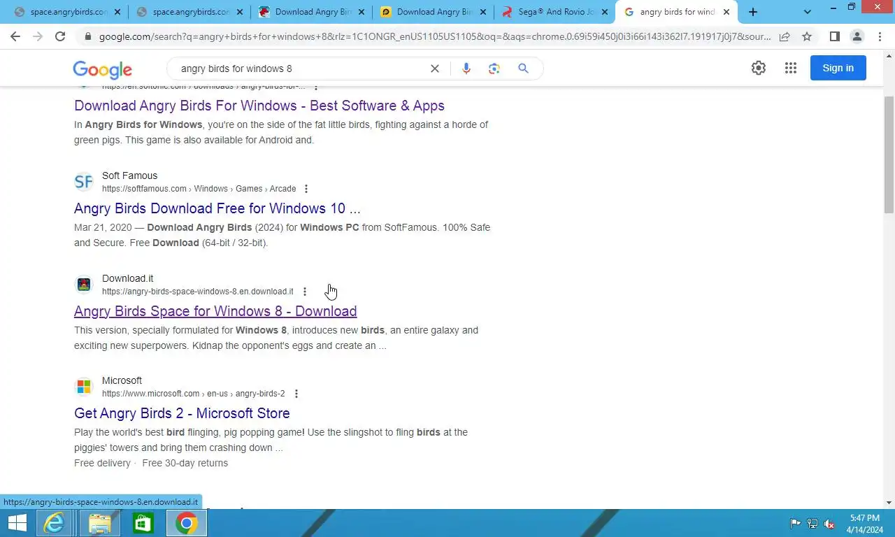
Task: Open Angry Birds Space for Windows 8 link
Action: pyautogui.click(x=215, y=311)
